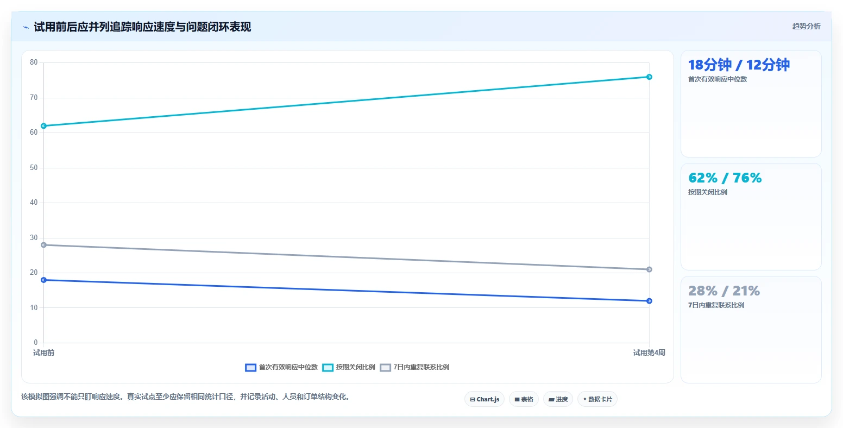Click the 7日内重复联系比例 legend label
This screenshot has height=428, width=843.
tap(421, 367)
